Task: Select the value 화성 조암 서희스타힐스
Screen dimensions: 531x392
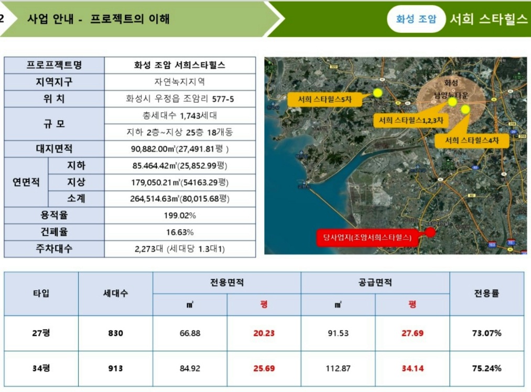Action: 179,65
